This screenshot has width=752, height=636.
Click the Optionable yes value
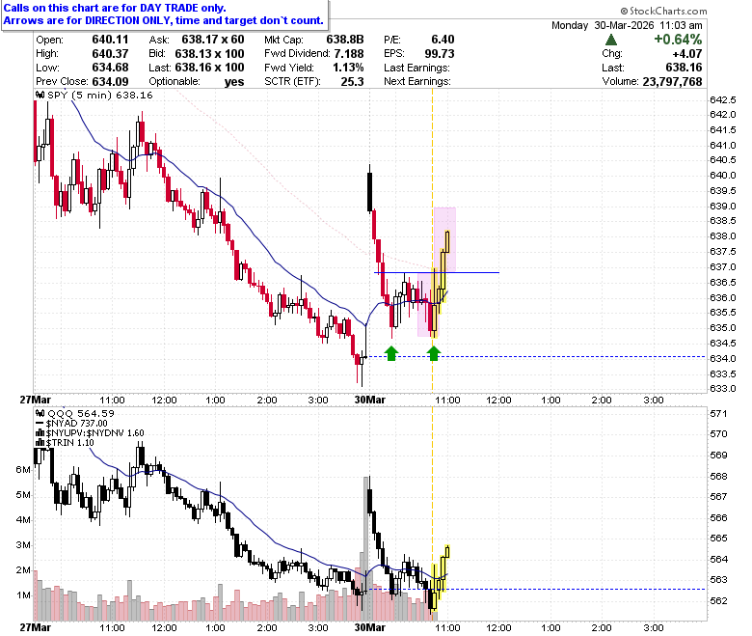pos(234,82)
